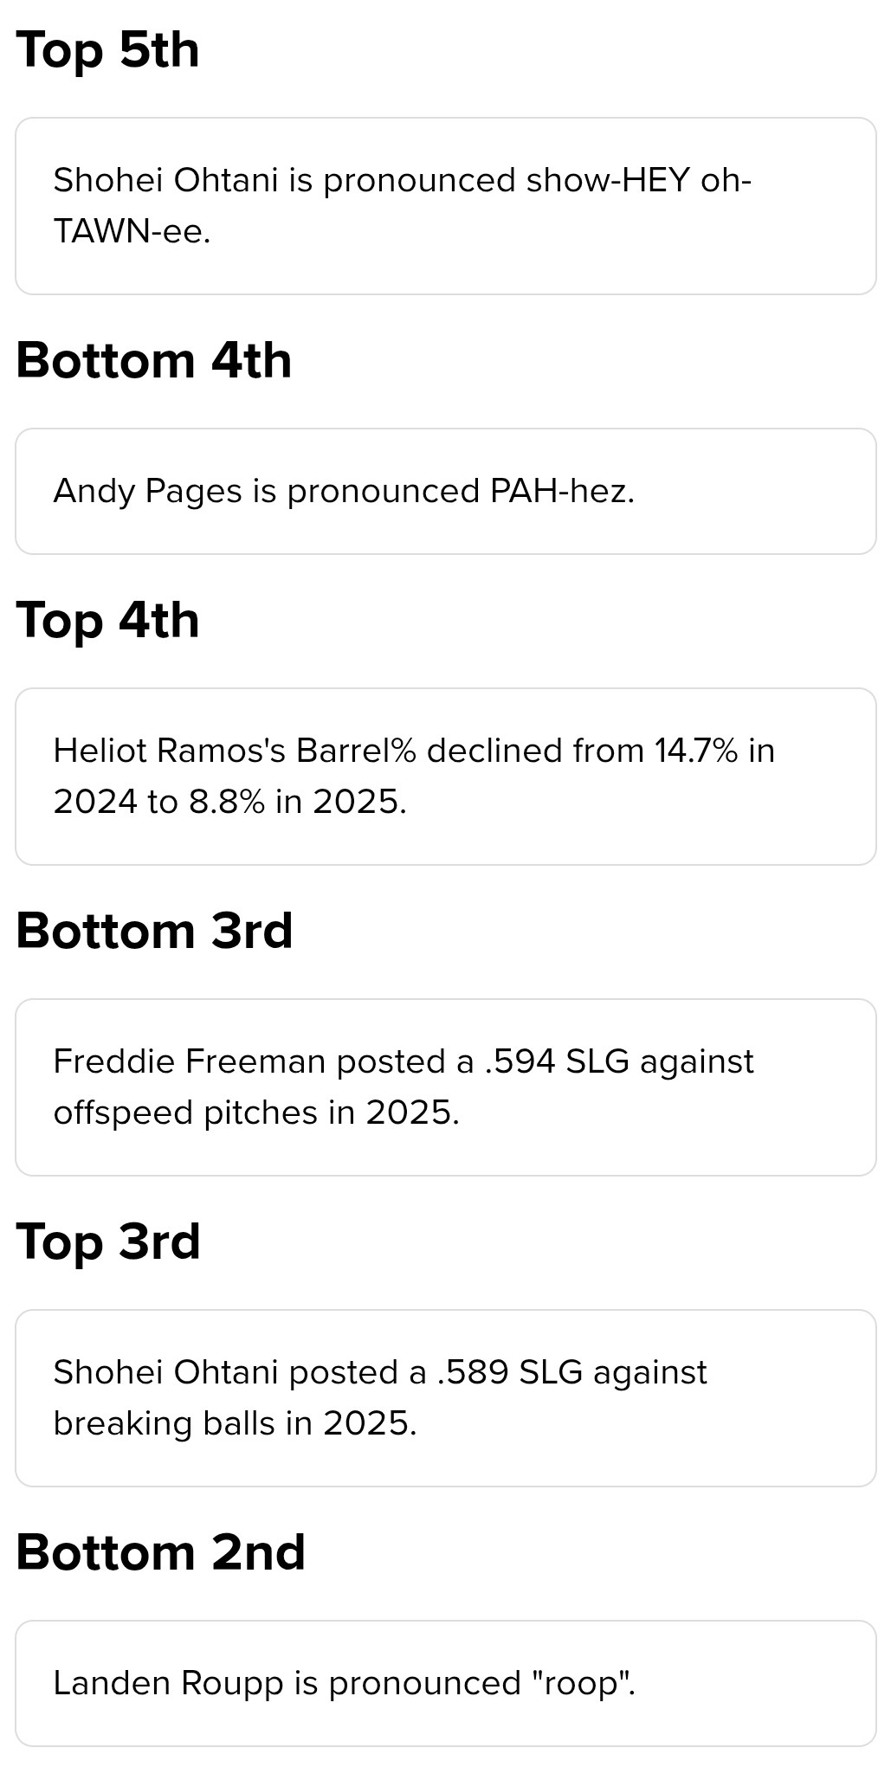Open the Andy Pages pronunciation card
The width and height of the screenshot is (891, 1767).
pos(446,491)
